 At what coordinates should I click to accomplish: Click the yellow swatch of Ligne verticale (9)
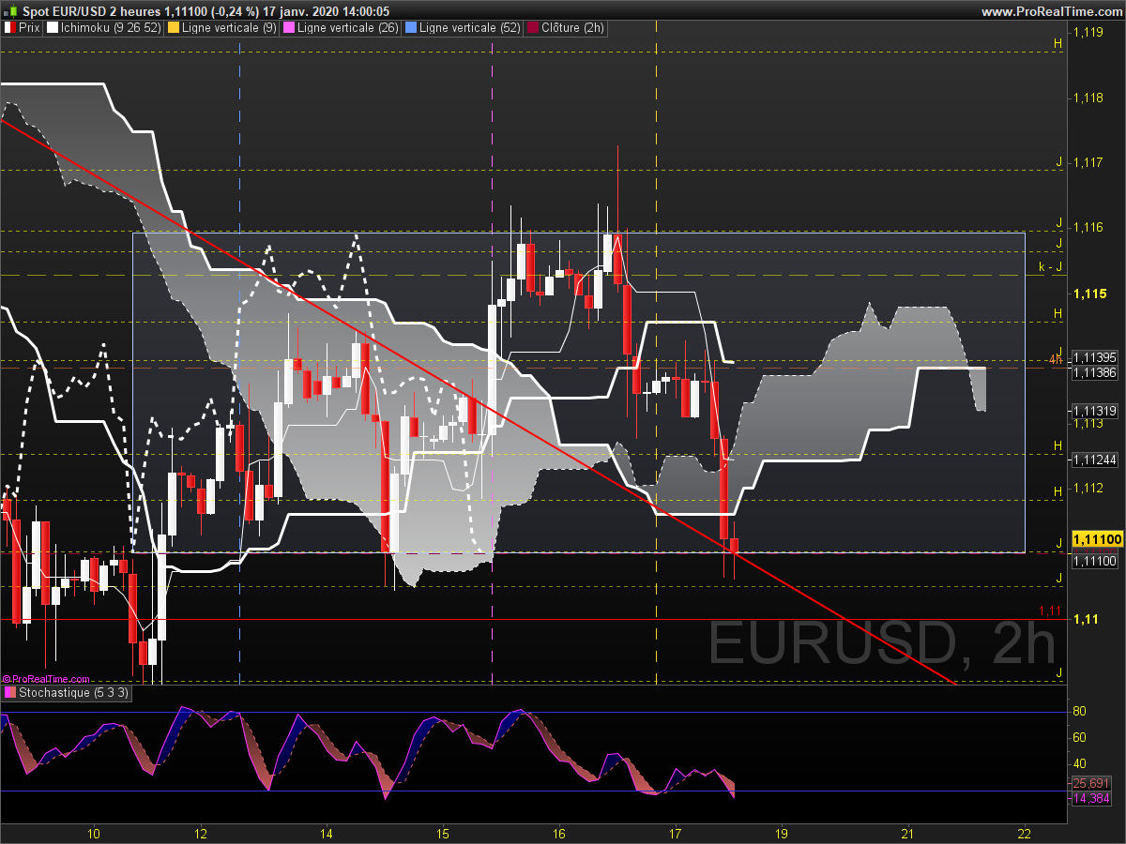(173, 28)
